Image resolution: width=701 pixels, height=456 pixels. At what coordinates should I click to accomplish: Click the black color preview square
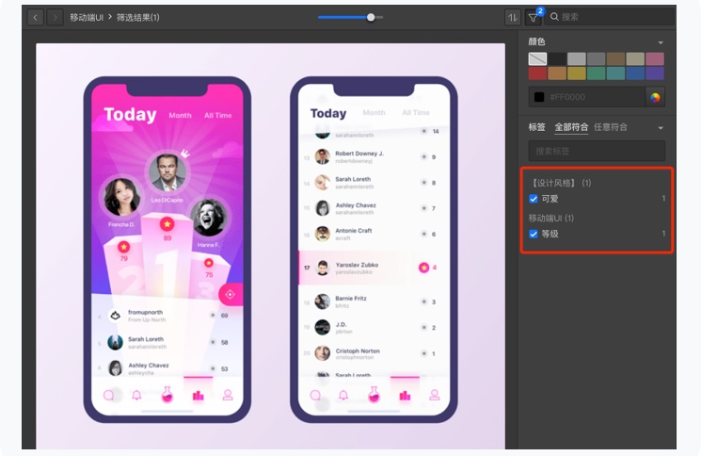pos(539,97)
